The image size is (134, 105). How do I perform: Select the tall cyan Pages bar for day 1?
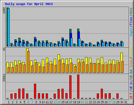point(9,27)
